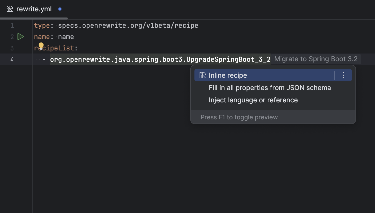Run the recipe using the green gutter play icon
375x213 pixels.
(x=21, y=37)
